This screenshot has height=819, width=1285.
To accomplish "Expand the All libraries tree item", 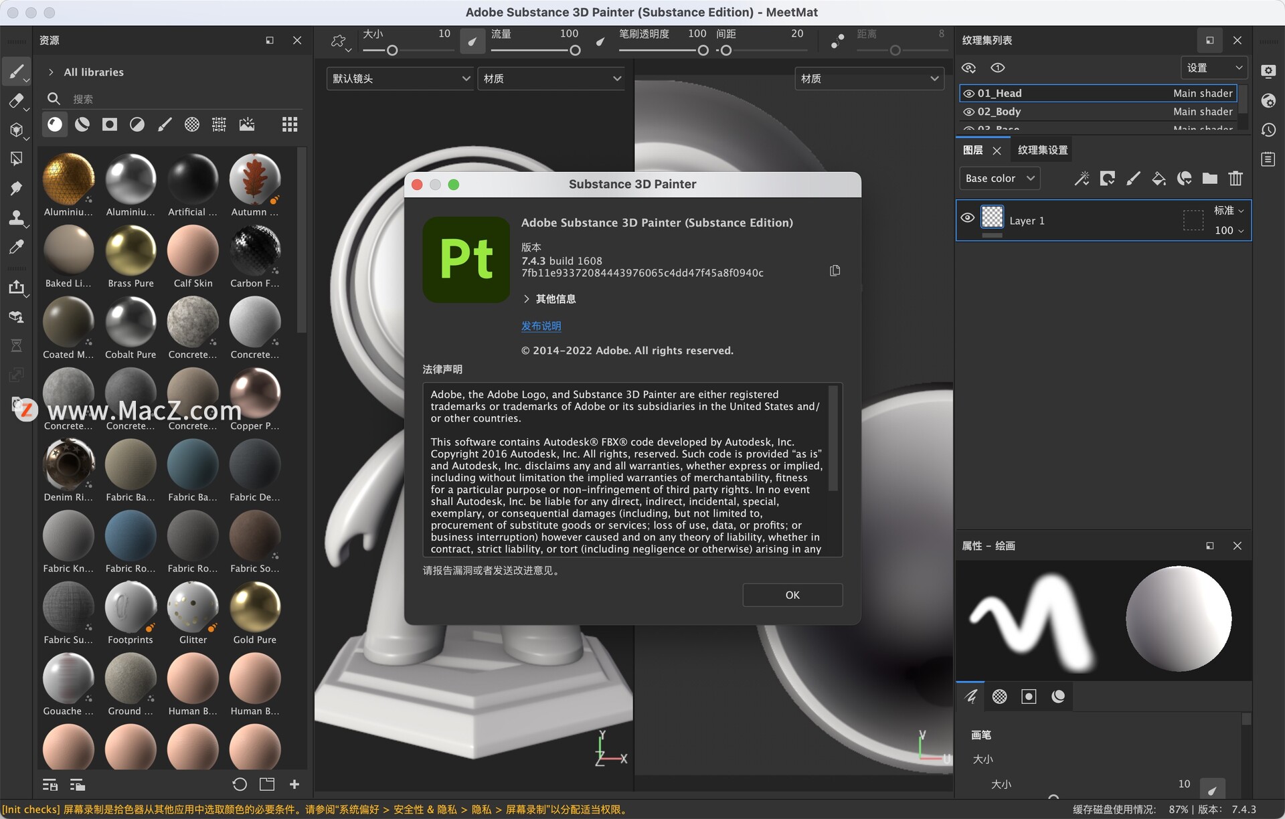I will [51, 72].
